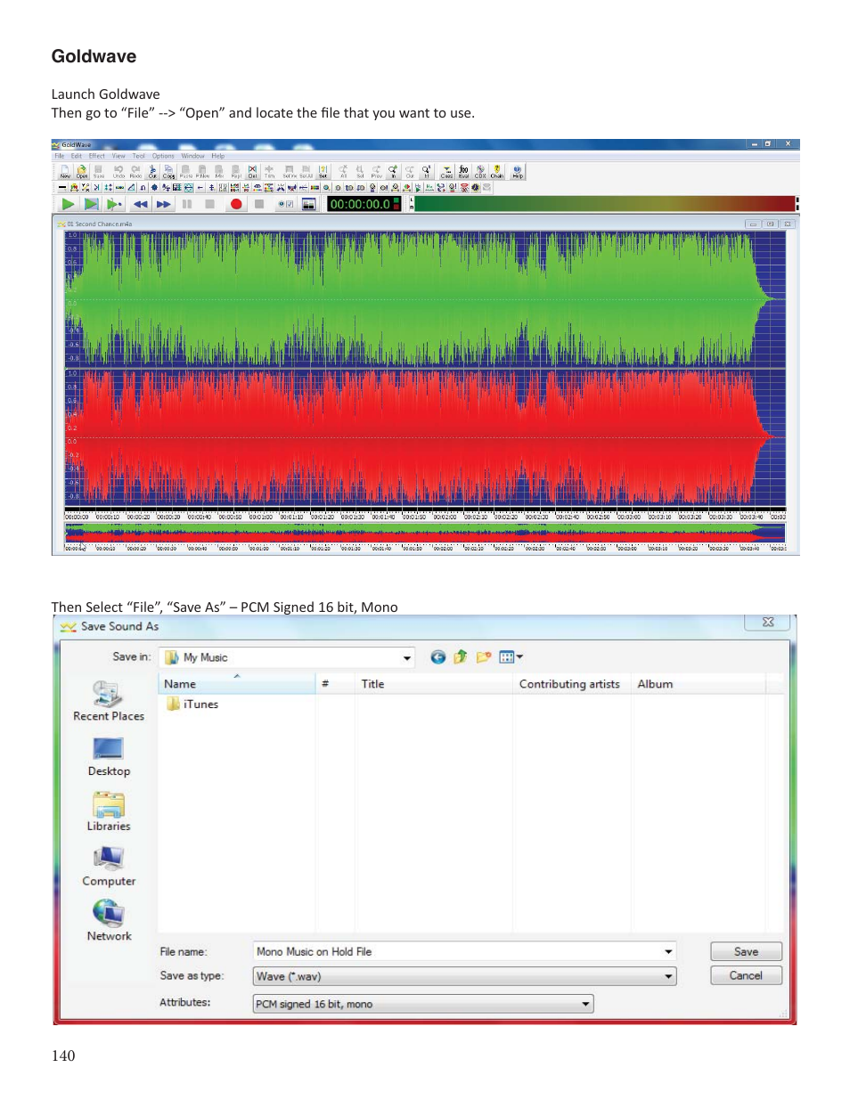Screen dimensions: 850x1100
Task: Click the yellow-marked second play button
Action: [x=91, y=204]
